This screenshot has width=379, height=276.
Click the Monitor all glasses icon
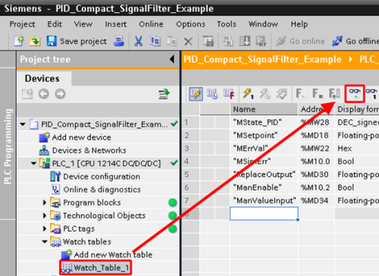[x=355, y=93]
